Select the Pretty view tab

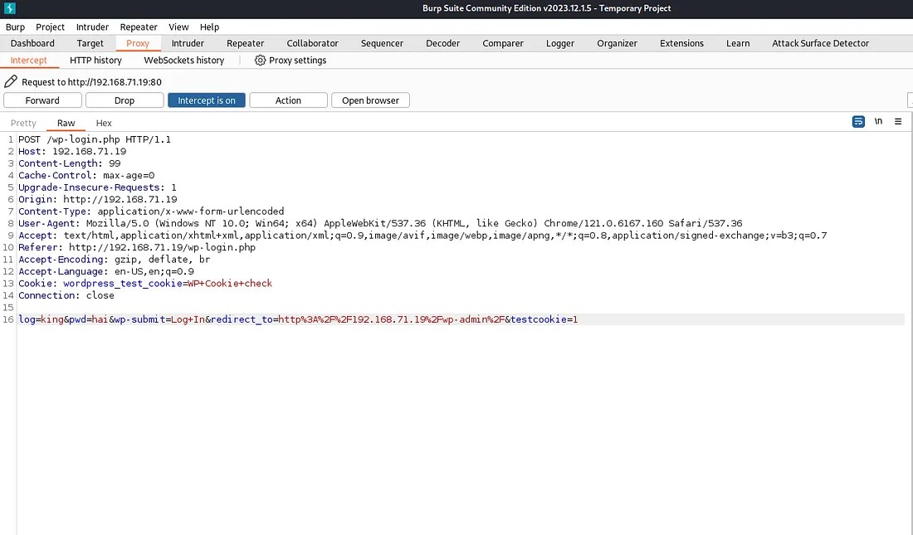[23, 123]
